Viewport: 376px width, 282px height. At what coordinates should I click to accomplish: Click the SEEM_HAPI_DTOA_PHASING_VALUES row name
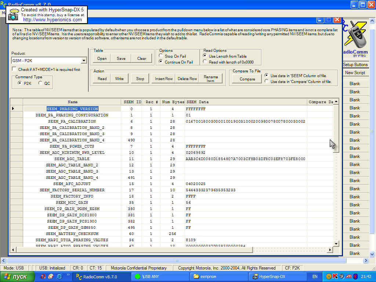pyautogui.click(x=72, y=240)
